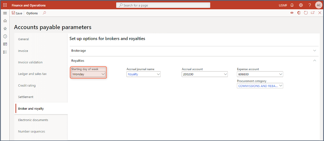Open the Starting day of week dropdown

point(103,74)
